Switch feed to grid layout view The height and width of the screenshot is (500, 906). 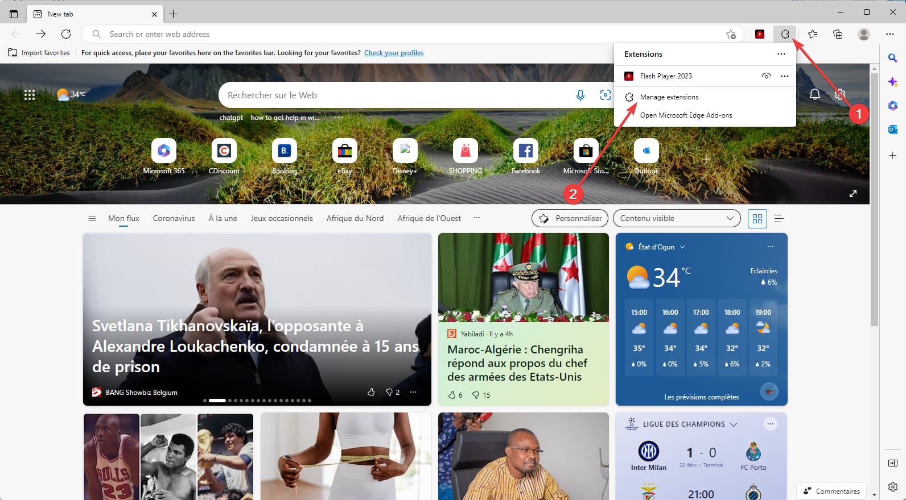pyautogui.click(x=757, y=219)
